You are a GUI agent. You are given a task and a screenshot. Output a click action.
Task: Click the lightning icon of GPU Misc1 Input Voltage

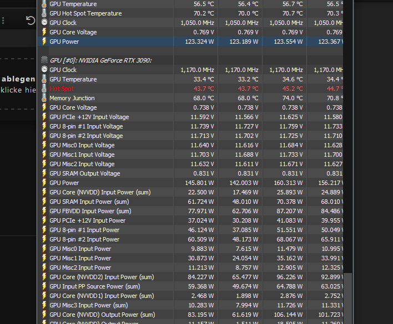[x=44, y=155]
